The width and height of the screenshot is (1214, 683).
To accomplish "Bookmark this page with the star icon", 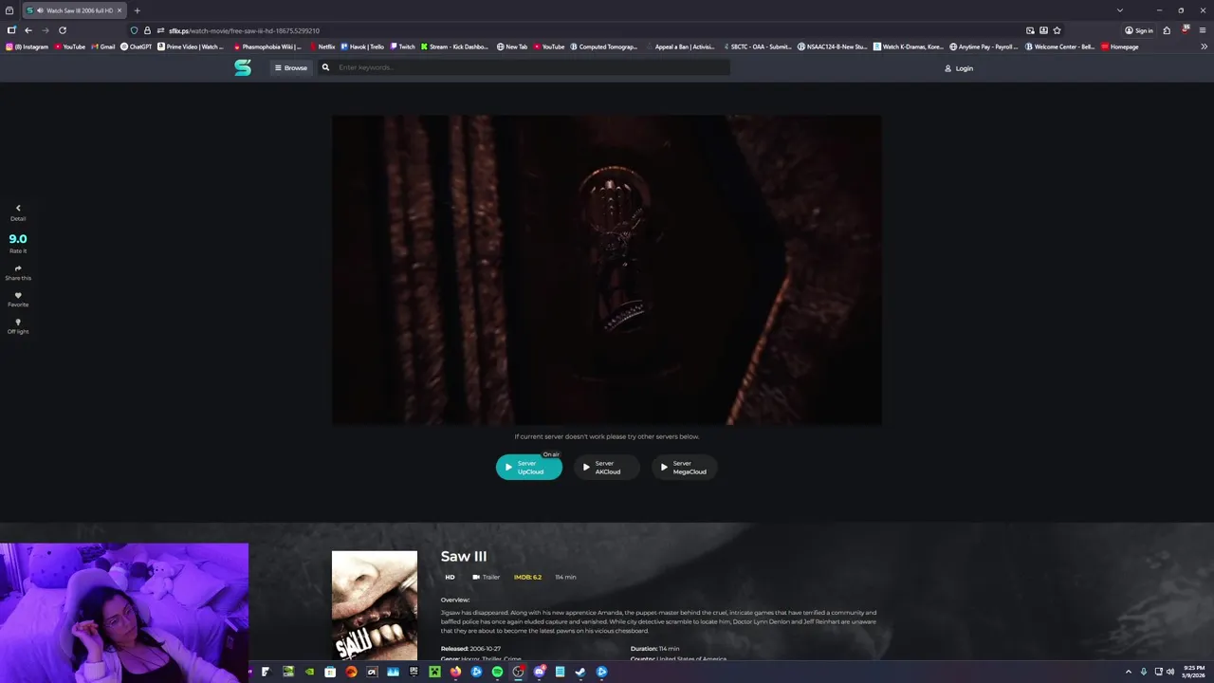I will pos(1057,30).
